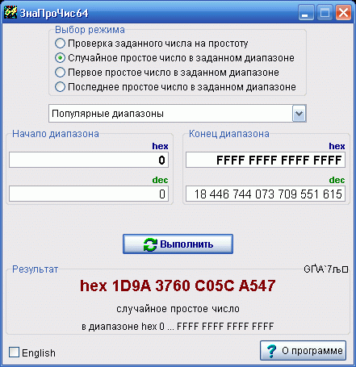Pick 'Последнее простое число в заданном диапазоне'
Image resolution: width=356 pixels, height=367 pixels.
tap(60, 87)
